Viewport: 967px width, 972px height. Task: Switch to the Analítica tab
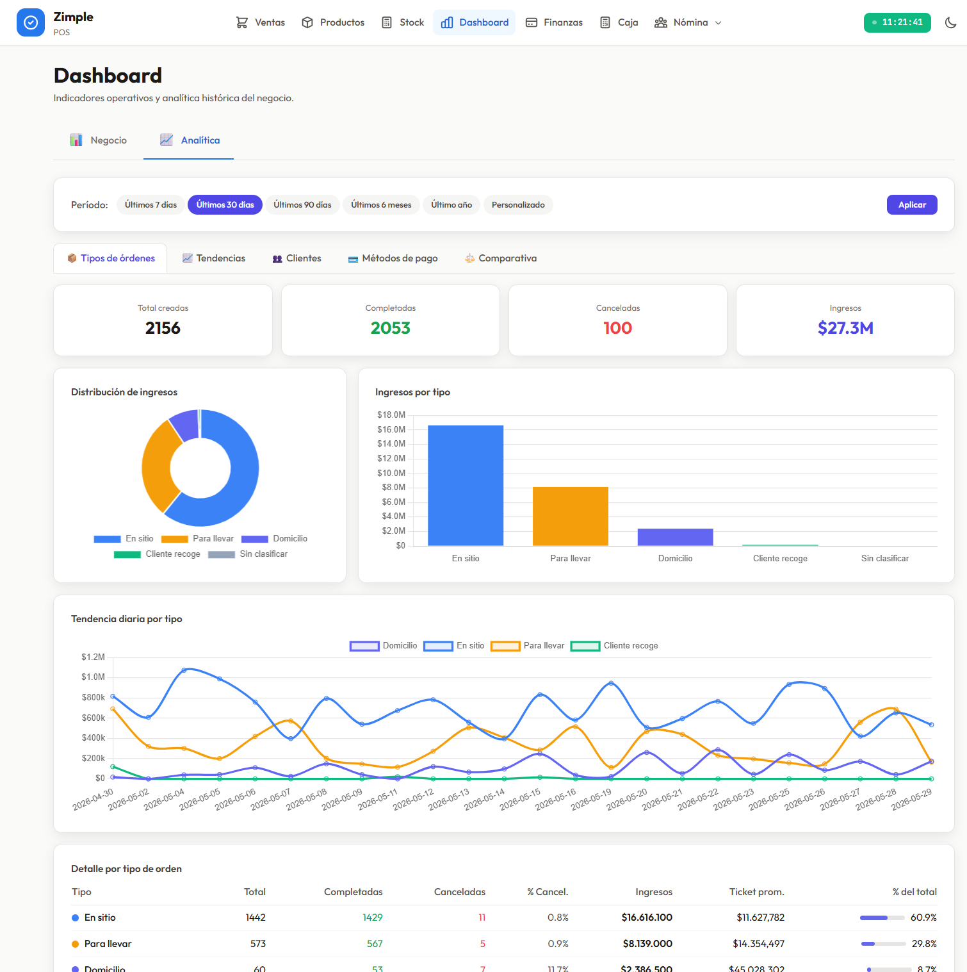(189, 140)
